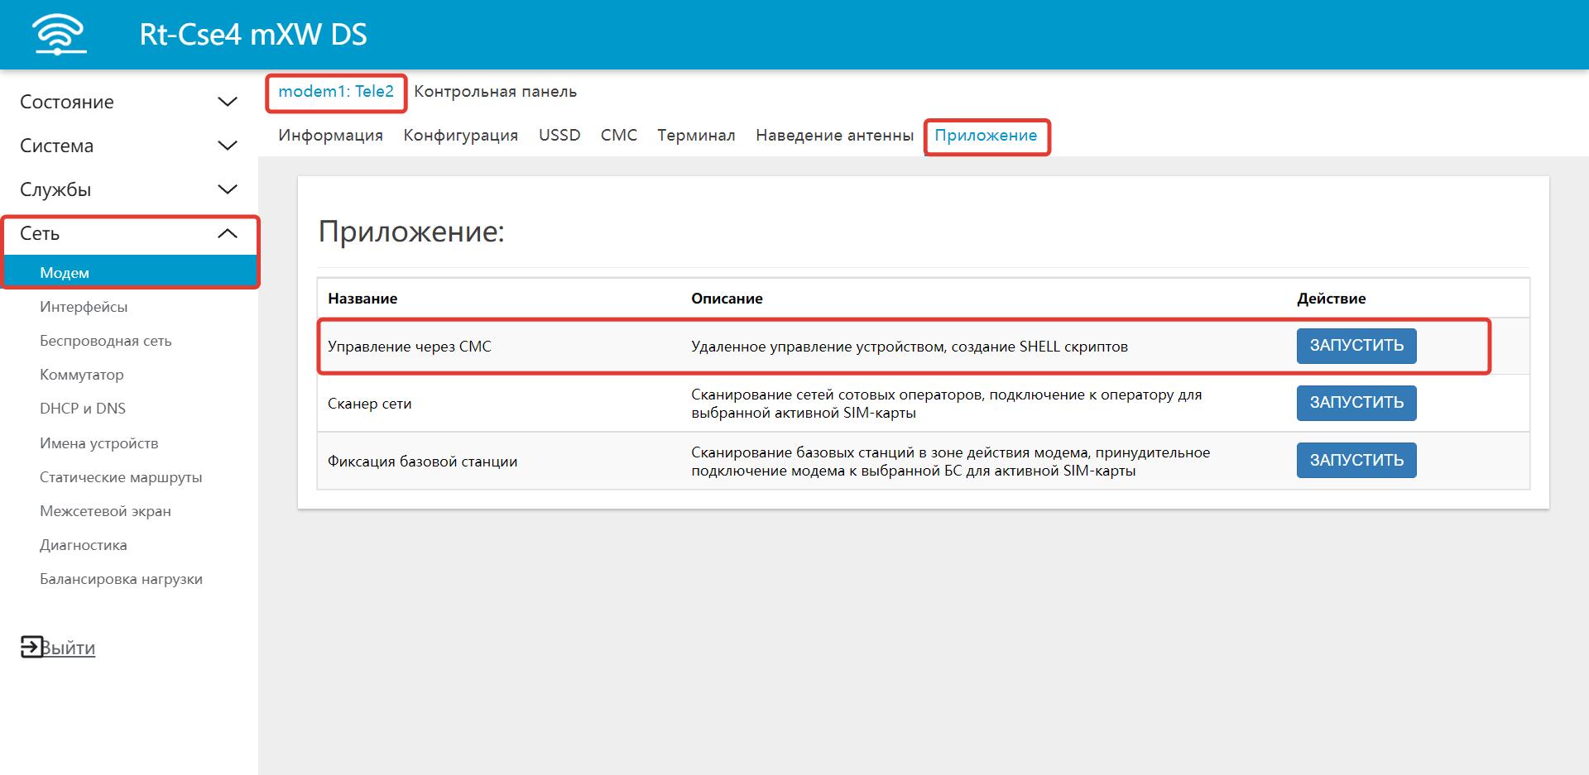Viewport: 1589px width, 775px height.
Task: Launch Управление через СМС application
Action: tap(1356, 346)
